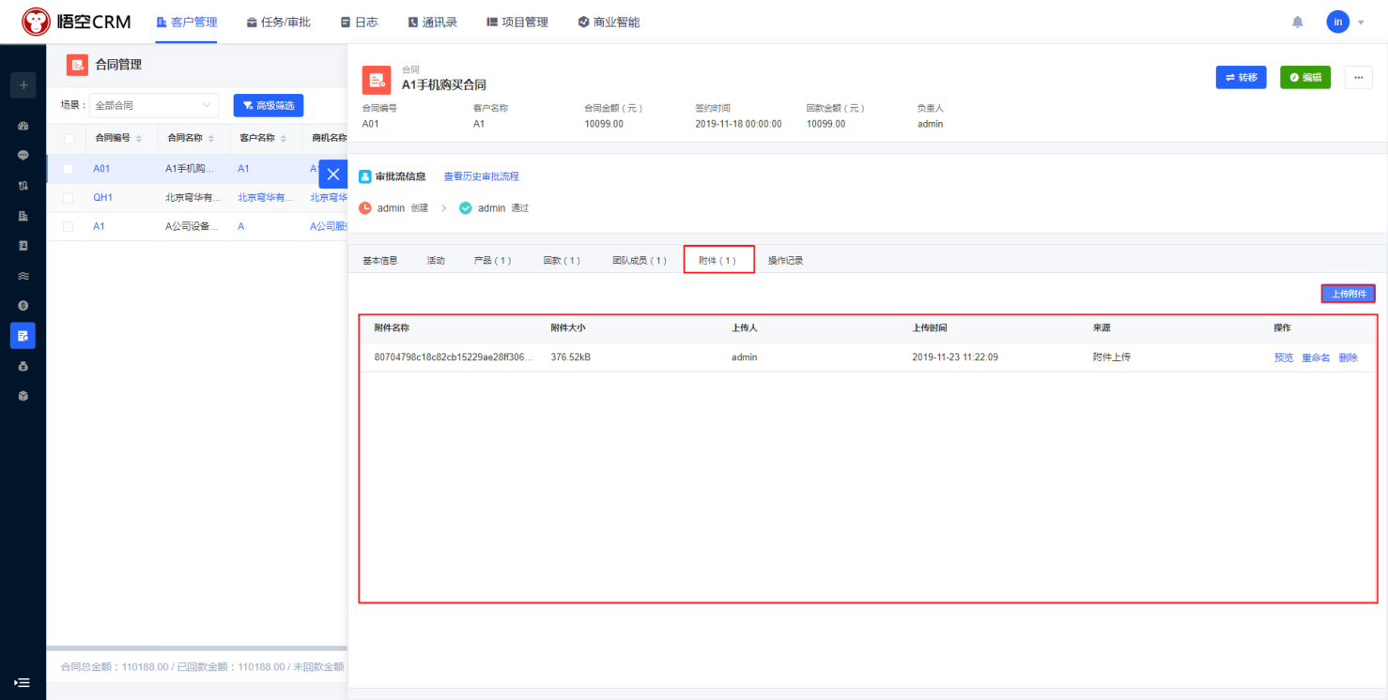This screenshot has width=1388, height=700.
Task: Open the contacts icon in sidebar
Action: click(23, 246)
